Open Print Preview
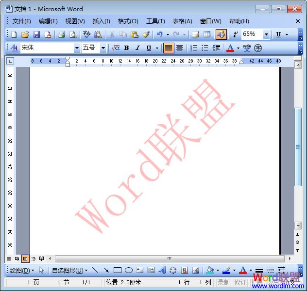The height and width of the screenshot is (291, 307). pyautogui.click(x=73, y=34)
